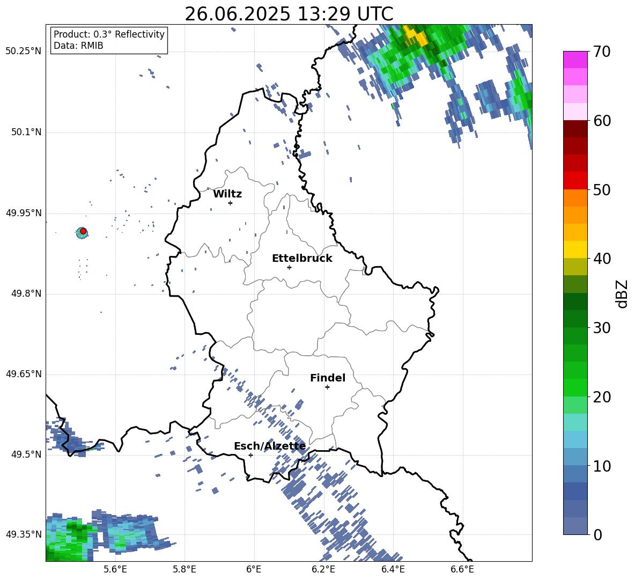Click the red radar site marker
Viewport: 635px width, 580px height.
pos(83,231)
